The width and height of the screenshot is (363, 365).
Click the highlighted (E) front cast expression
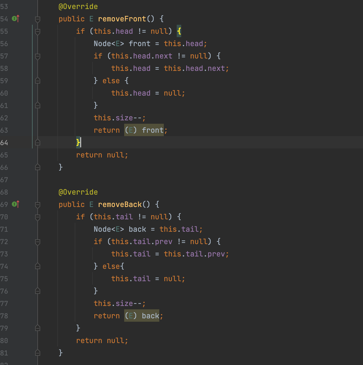(x=144, y=130)
